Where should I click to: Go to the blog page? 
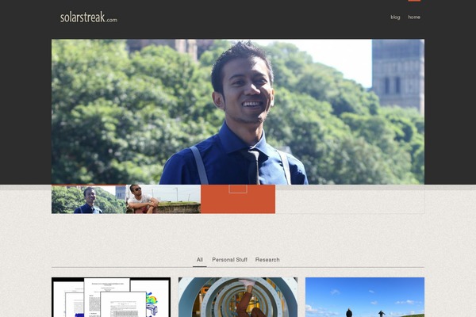click(x=395, y=17)
